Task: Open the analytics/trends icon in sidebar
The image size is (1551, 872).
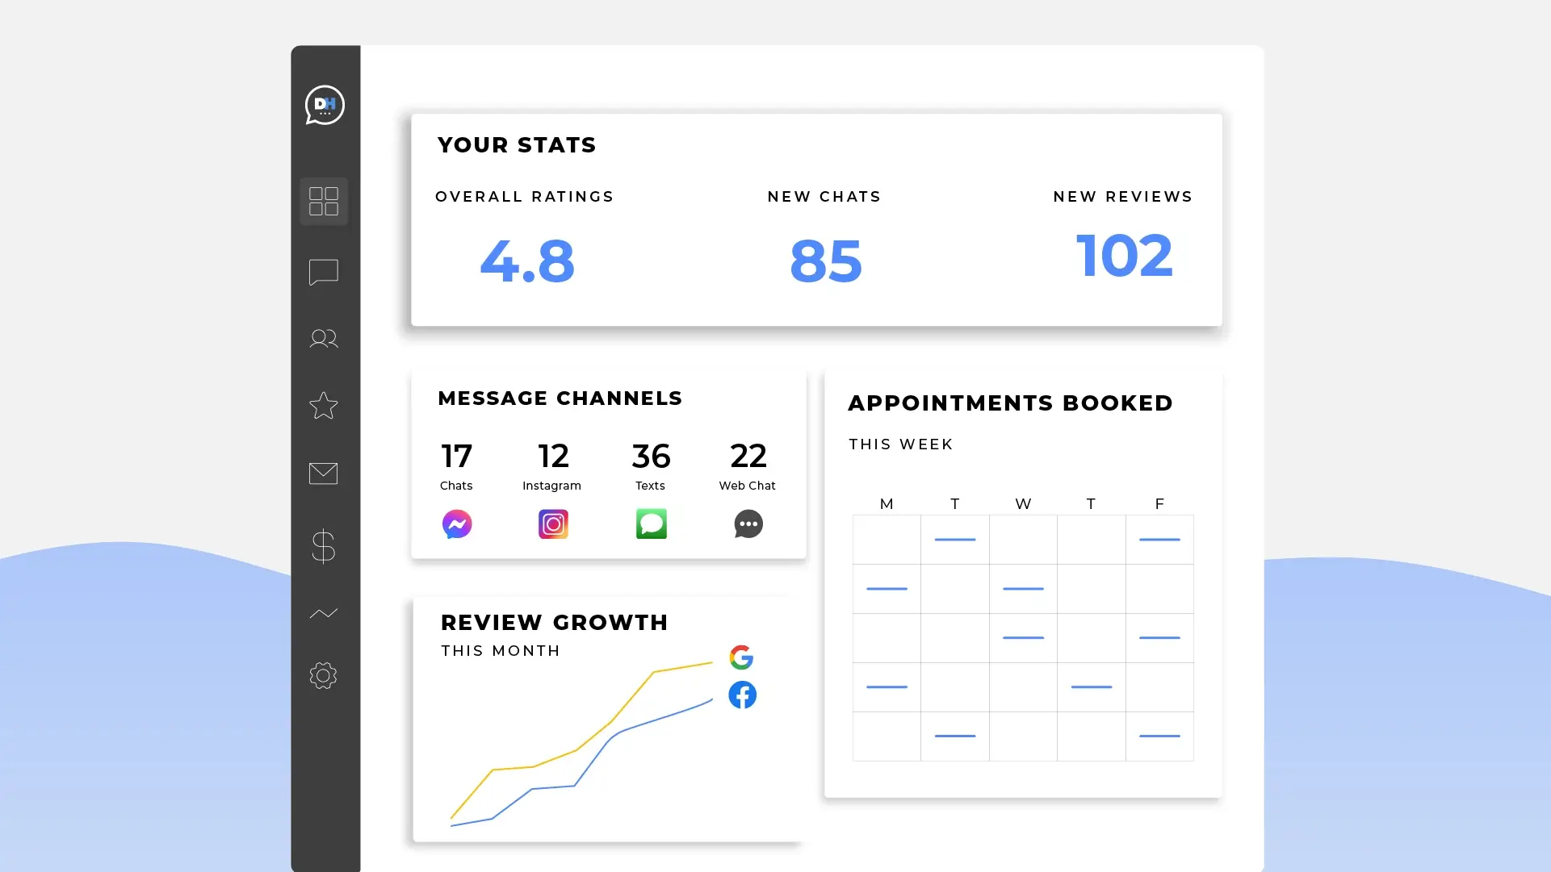Action: click(324, 612)
